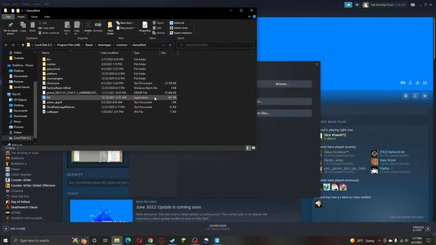Viewport: 436px width, 245px height.
Task: Click common in the address breadcrumb
Action: tap(121, 45)
